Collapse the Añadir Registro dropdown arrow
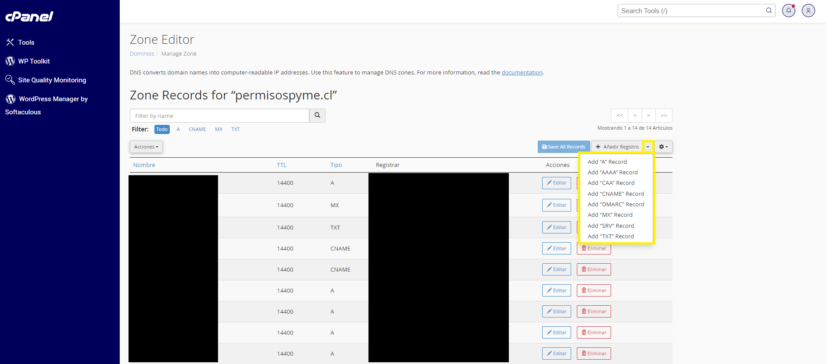The image size is (826, 364). pyautogui.click(x=648, y=147)
